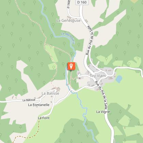This screenshot has width=143, height=143.
Task: Click the building cluster in La Batisse
Action: tap(57, 89)
